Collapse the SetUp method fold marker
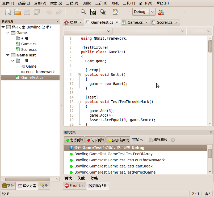Viewport: 214px width, 197px height. [x=79, y=75]
